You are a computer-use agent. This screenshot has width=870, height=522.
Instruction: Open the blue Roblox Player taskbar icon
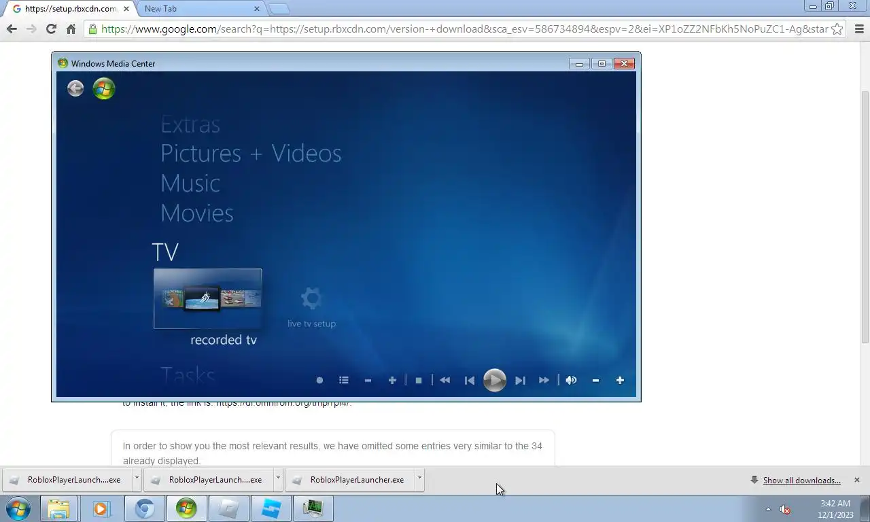pos(271,508)
